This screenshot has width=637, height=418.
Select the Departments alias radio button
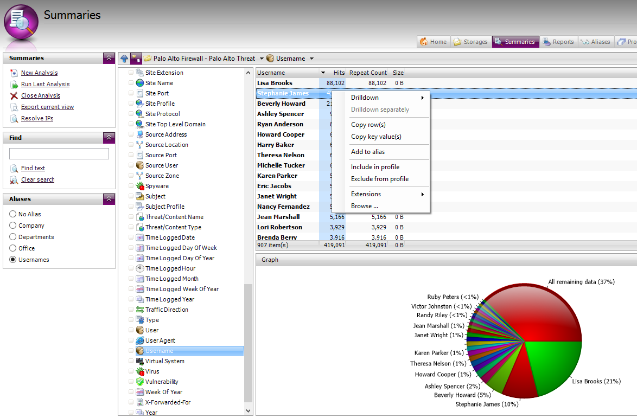[x=12, y=236]
